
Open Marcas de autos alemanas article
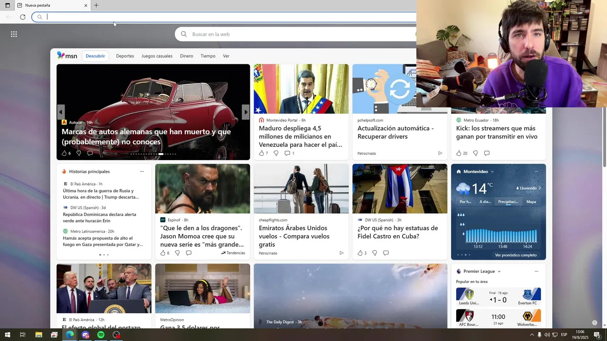146,136
